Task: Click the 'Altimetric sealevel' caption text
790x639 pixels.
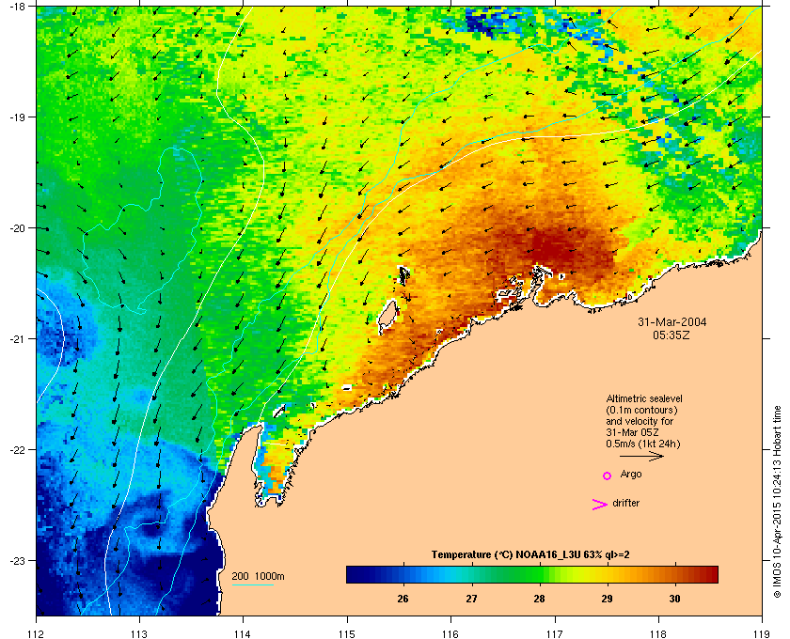Action: [644, 398]
